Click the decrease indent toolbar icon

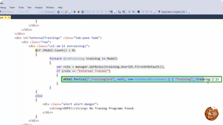coord(129,12)
